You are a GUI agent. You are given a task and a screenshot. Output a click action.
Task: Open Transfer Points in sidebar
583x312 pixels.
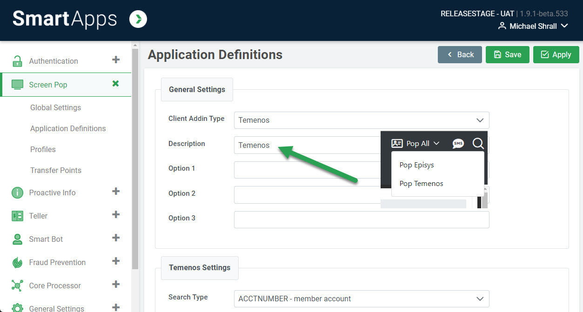[56, 170]
